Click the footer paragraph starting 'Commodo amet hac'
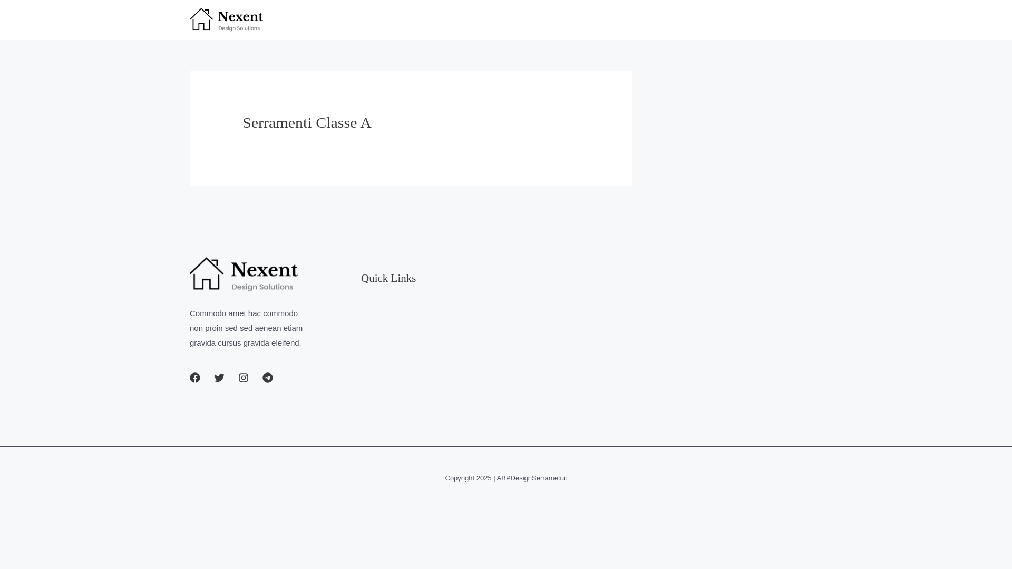The image size is (1012, 569). tap(246, 328)
